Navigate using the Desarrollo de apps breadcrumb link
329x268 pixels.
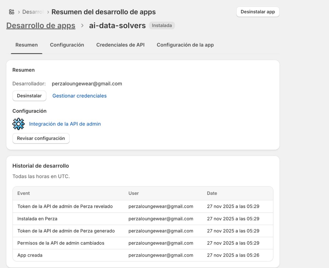click(x=40, y=26)
